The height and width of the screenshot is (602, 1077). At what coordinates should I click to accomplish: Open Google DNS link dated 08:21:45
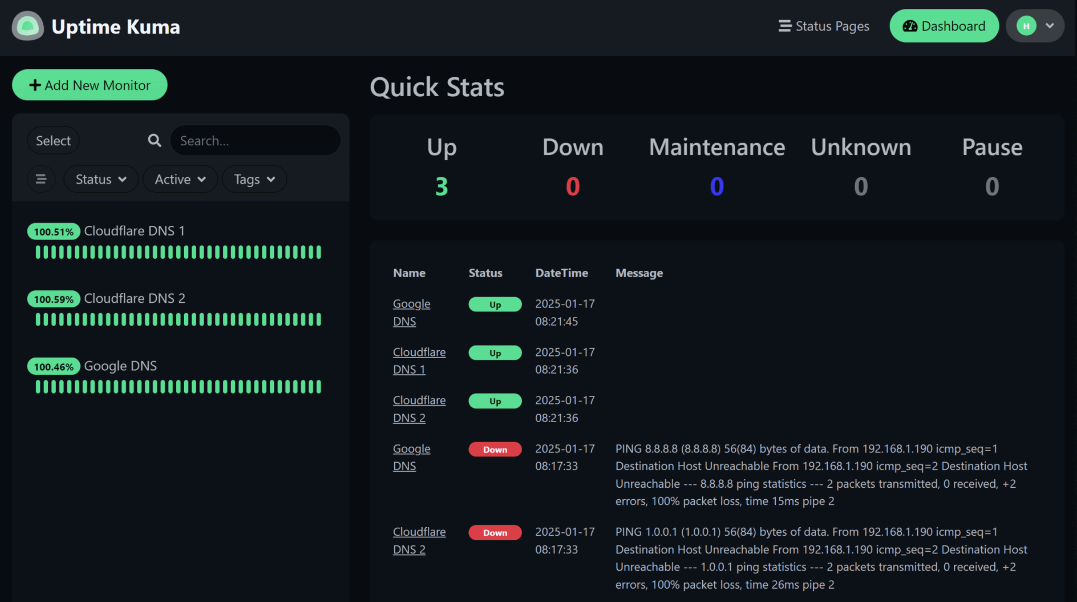point(412,313)
